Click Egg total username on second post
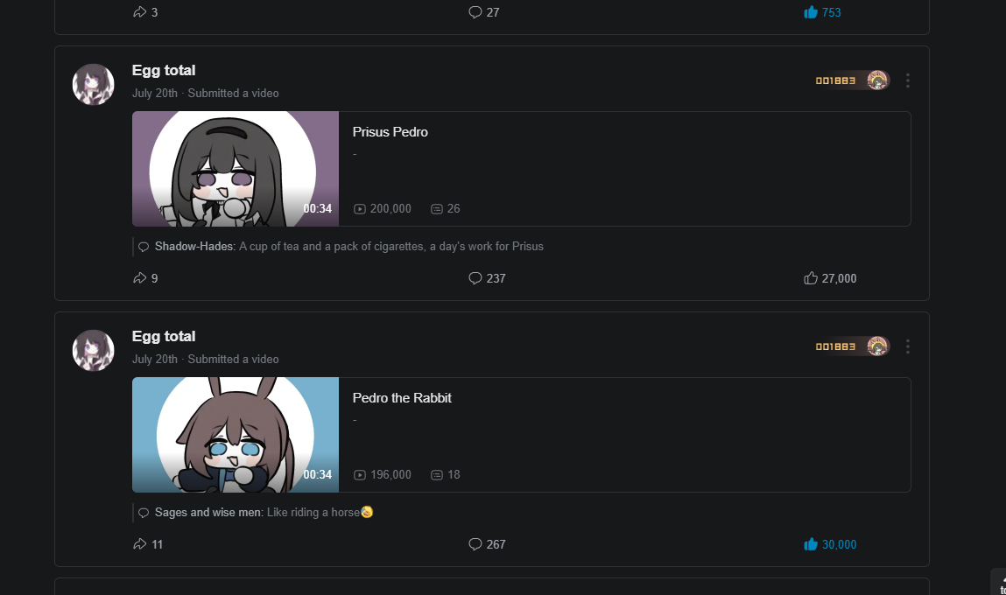 pos(164,336)
